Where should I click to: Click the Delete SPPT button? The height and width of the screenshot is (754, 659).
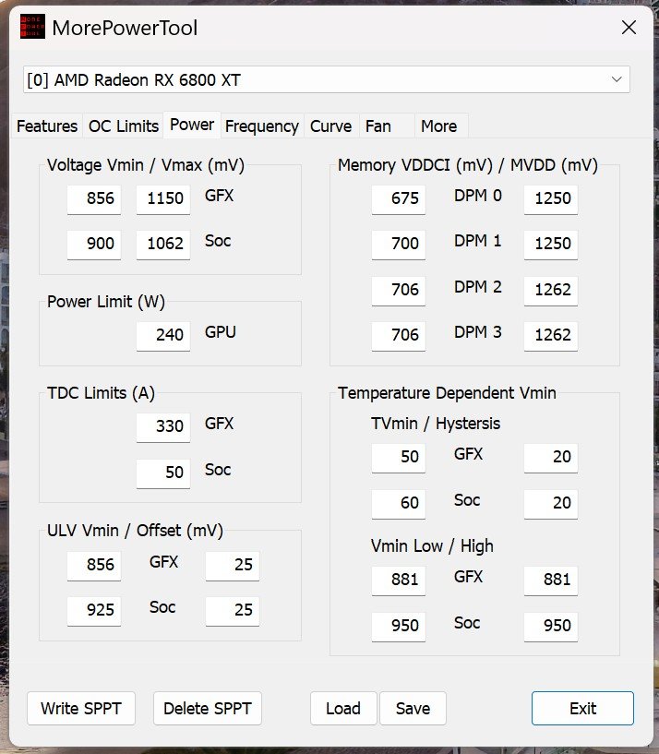pos(208,709)
